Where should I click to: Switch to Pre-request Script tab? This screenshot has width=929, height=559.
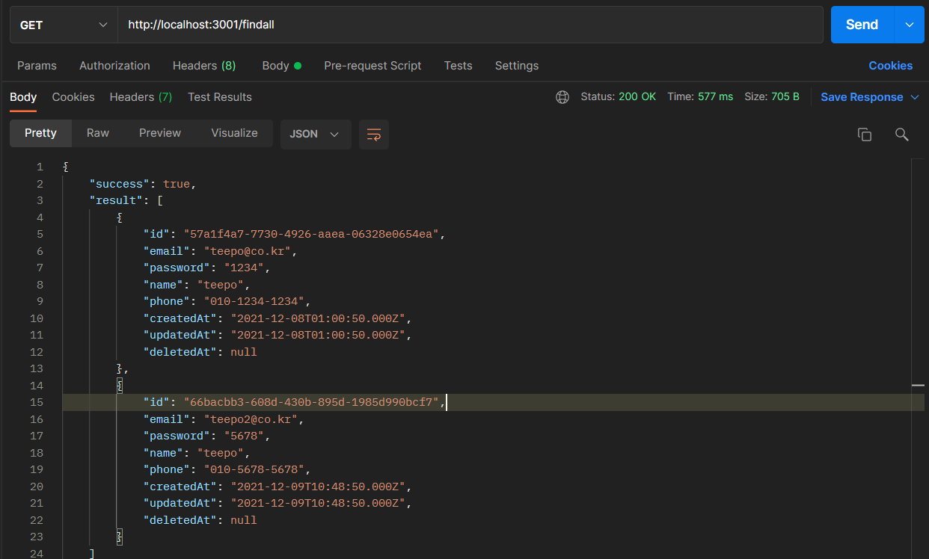point(372,66)
